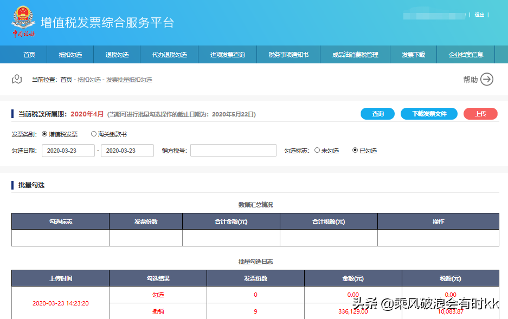508x319 pixels.
Task: Click inside the 销方税号 input field
Action: pyautogui.click(x=233, y=150)
